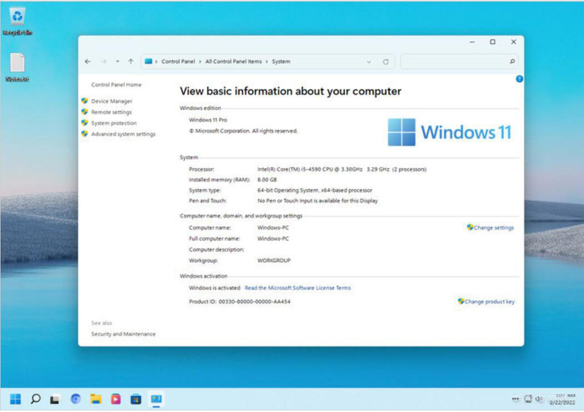This screenshot has width=584, height=412.
Task: Open the media player taskbar icon
Action: point(116,399)
